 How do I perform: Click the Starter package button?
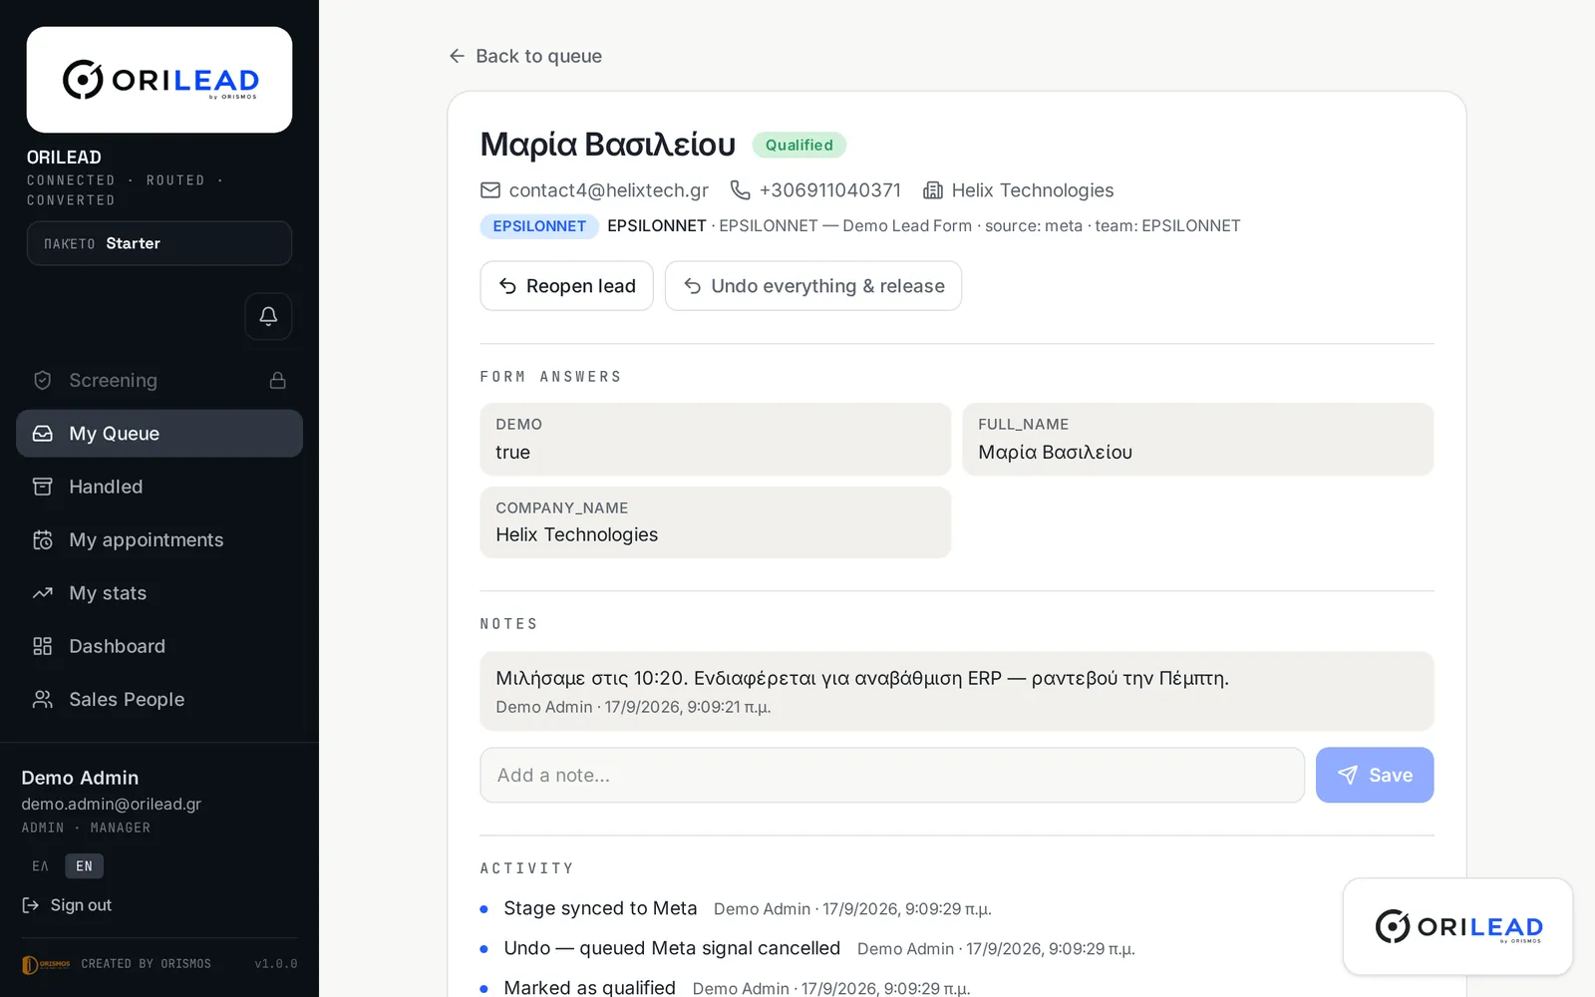[x=159, y=243]
